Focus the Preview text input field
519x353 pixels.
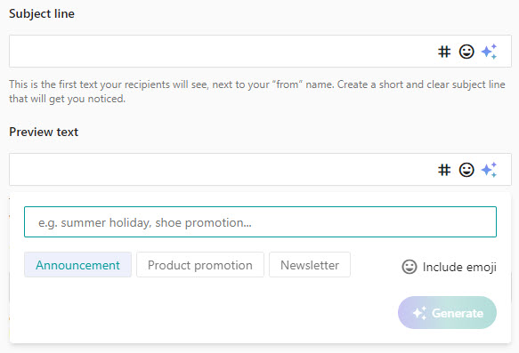point(222,170)
